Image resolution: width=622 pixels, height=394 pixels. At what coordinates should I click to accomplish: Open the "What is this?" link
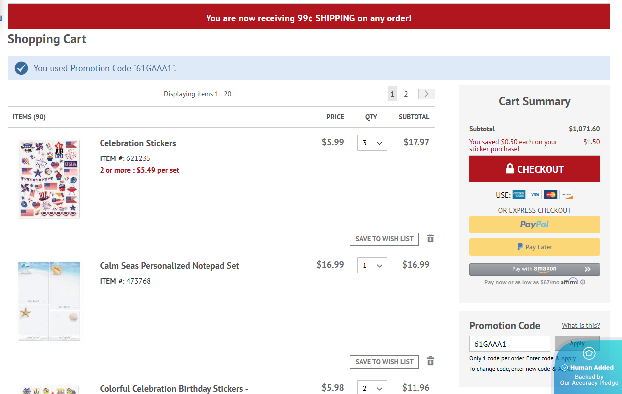[x=581, y=326]
